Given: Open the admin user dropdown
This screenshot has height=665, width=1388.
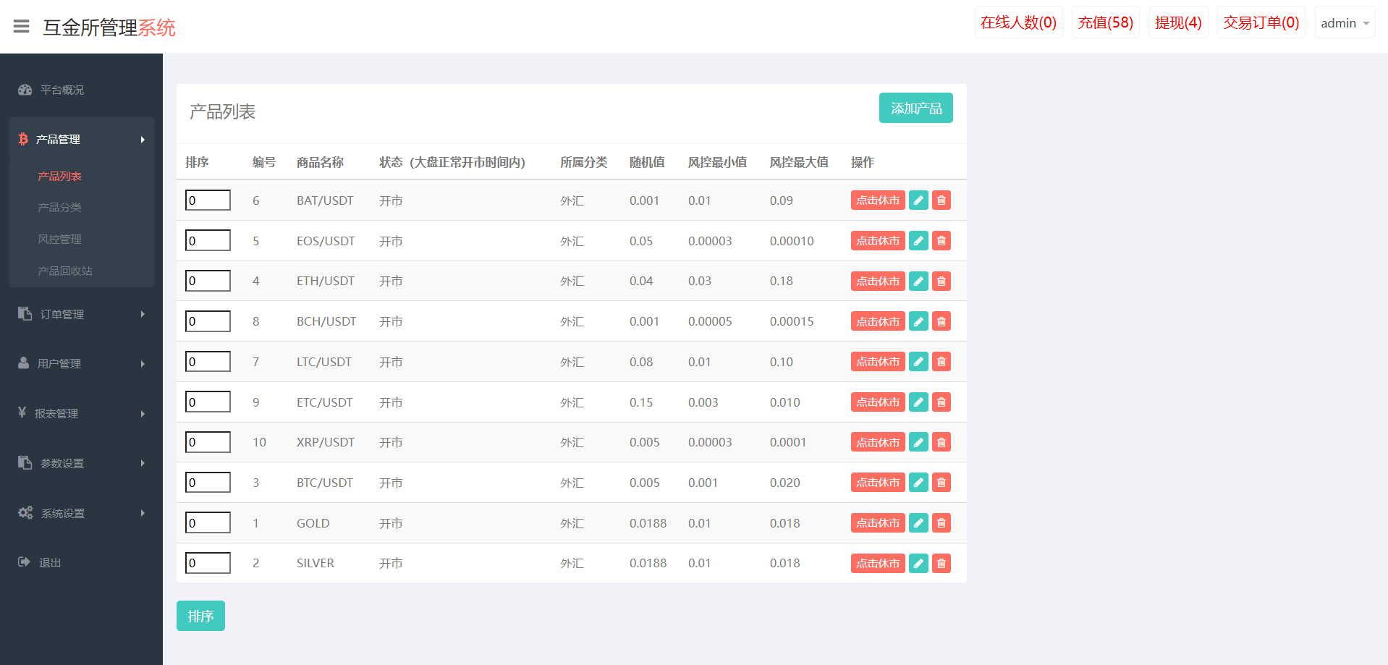Looking at the screenshot, I should coord(1344,23).
